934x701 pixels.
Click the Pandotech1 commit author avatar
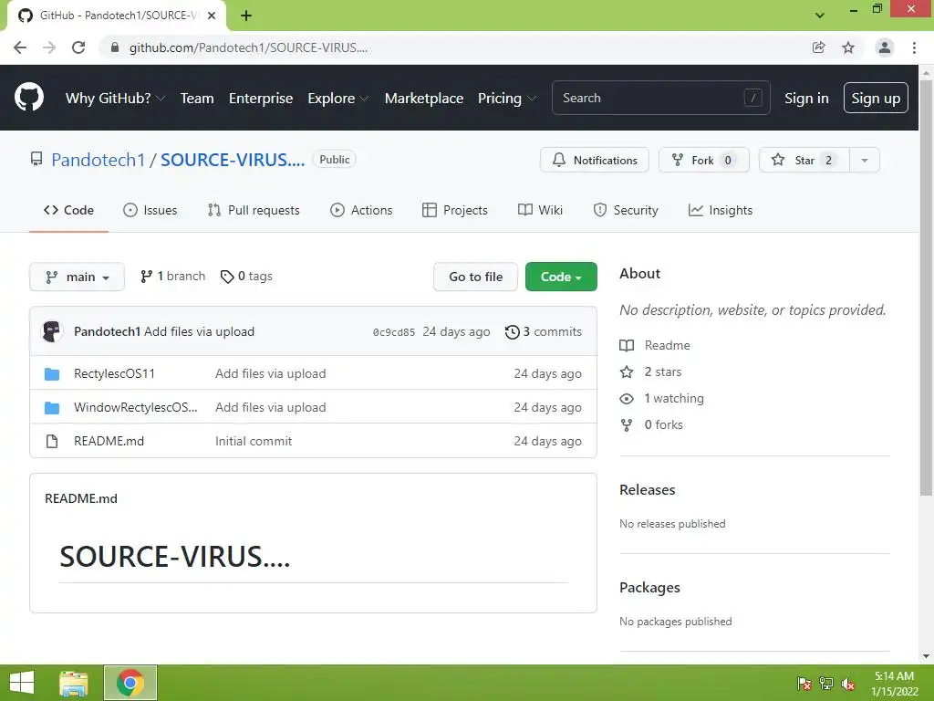point(52,331)
